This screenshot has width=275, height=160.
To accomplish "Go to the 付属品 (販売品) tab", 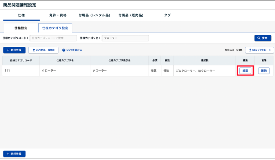I will point(131,15).
